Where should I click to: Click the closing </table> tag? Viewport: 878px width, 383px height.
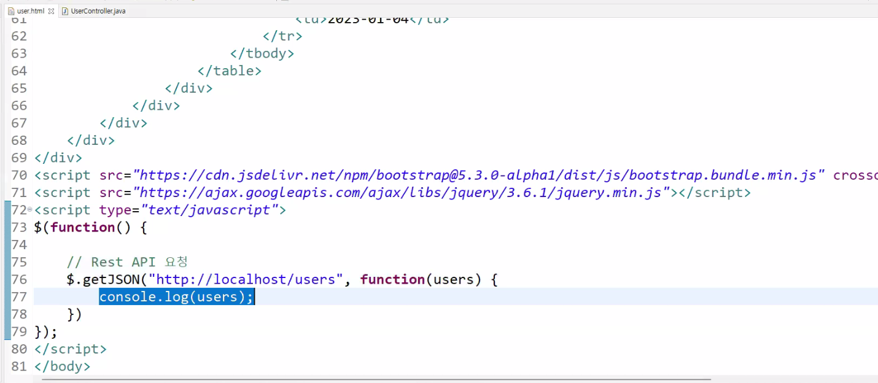point(230,71)
